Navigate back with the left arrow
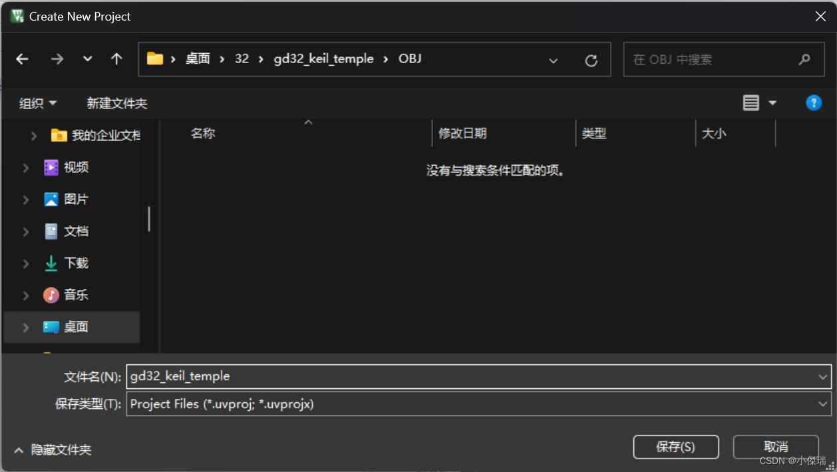The height and width of the screenshot is (472, 837). (22, 59)
